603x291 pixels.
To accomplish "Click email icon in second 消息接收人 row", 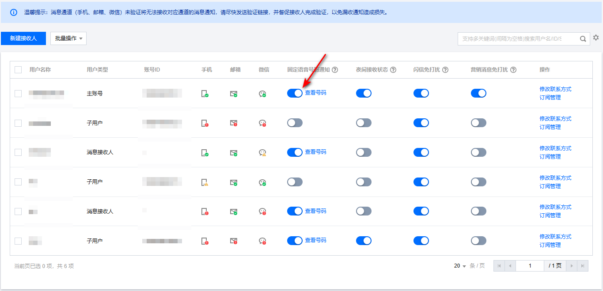I will coord(234,212).
